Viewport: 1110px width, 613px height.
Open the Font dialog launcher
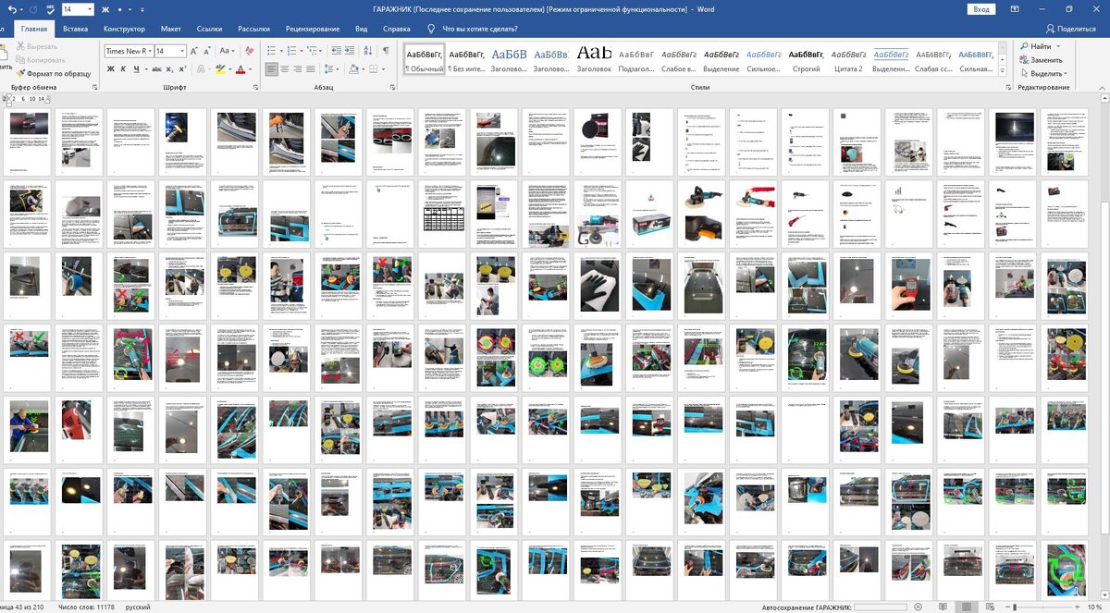pyautogui.click(x=255, y=87)
